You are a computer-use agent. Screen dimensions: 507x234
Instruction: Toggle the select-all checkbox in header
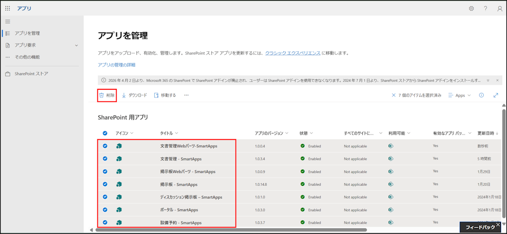click(x=105, y=133)
